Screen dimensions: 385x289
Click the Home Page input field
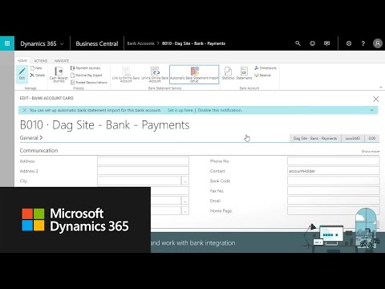(x=334, y=210)
